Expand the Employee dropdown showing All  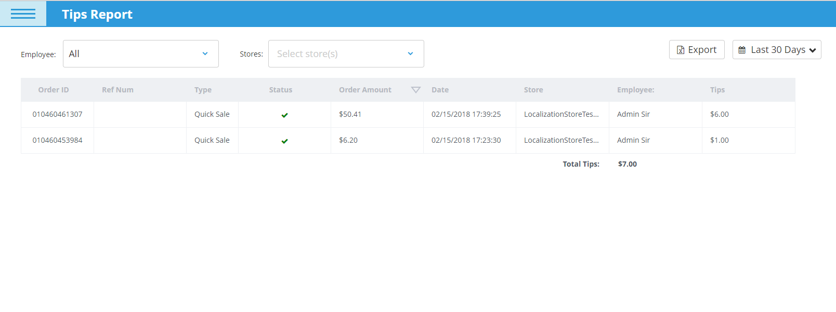tap(140, 54)
